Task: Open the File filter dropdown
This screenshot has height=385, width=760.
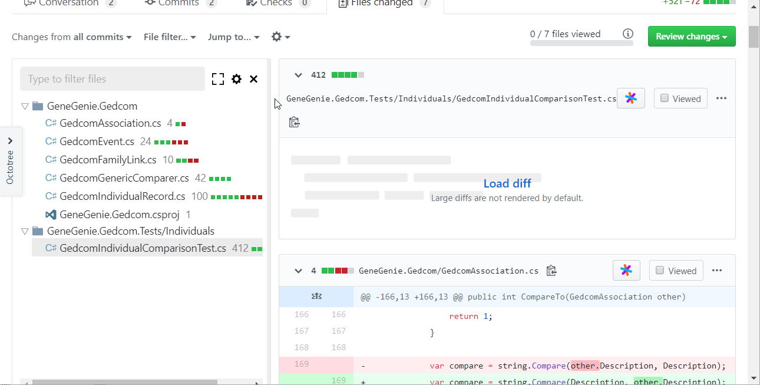Action: (170, 37)
